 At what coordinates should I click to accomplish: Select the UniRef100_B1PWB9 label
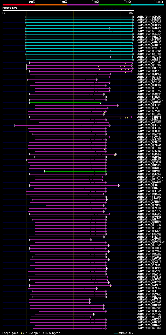(x=149, y=171)
